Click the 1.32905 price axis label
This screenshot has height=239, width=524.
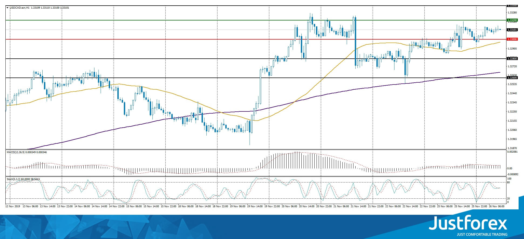(512, 49)
